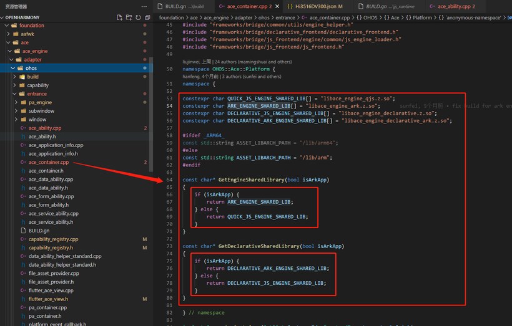Collapse the adapter folder

11,60
